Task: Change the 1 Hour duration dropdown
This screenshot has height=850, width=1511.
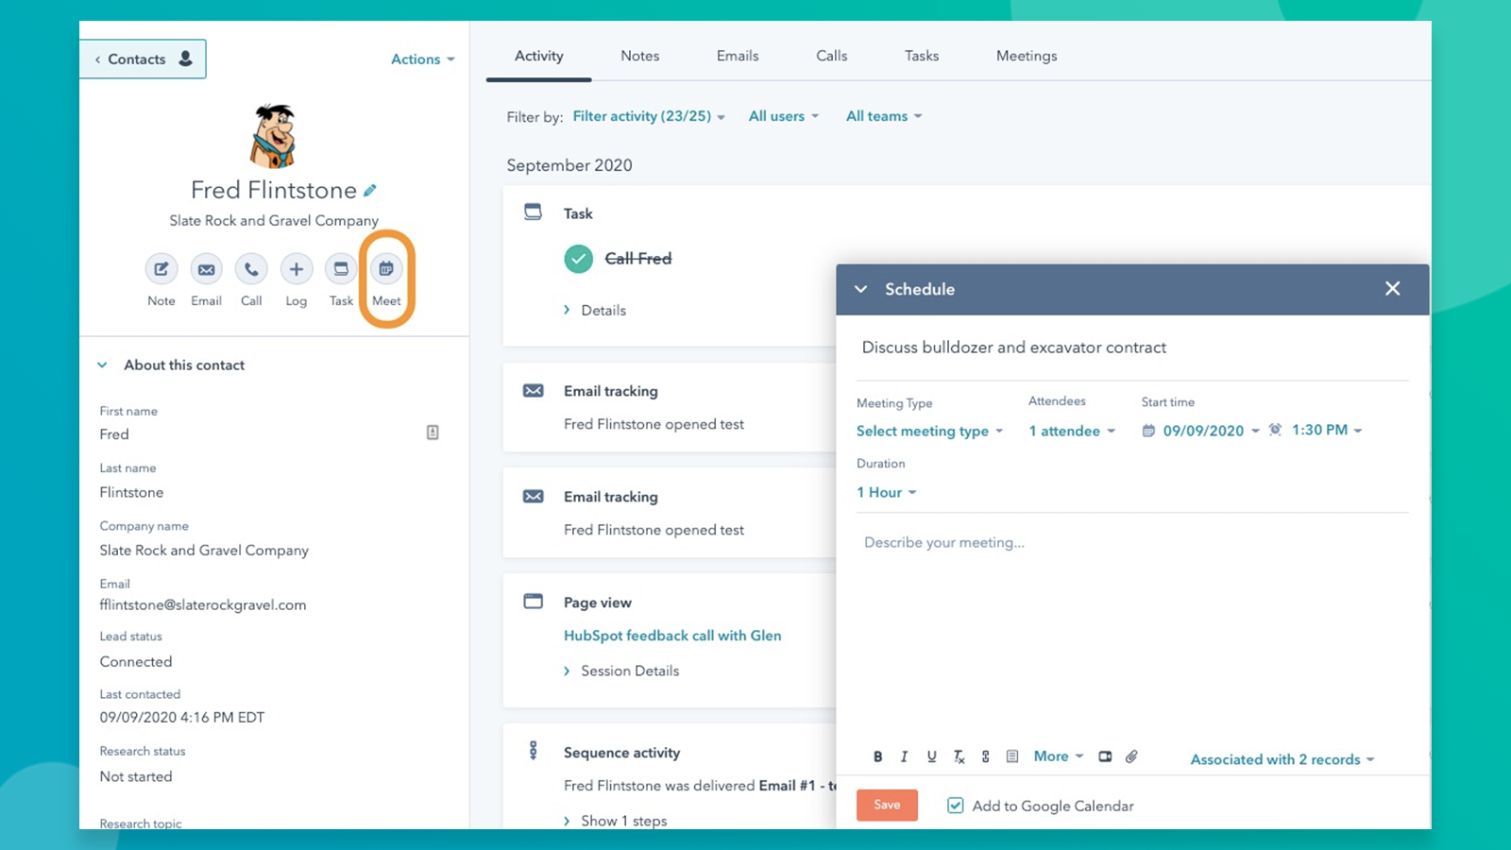Action: [887, 492]
